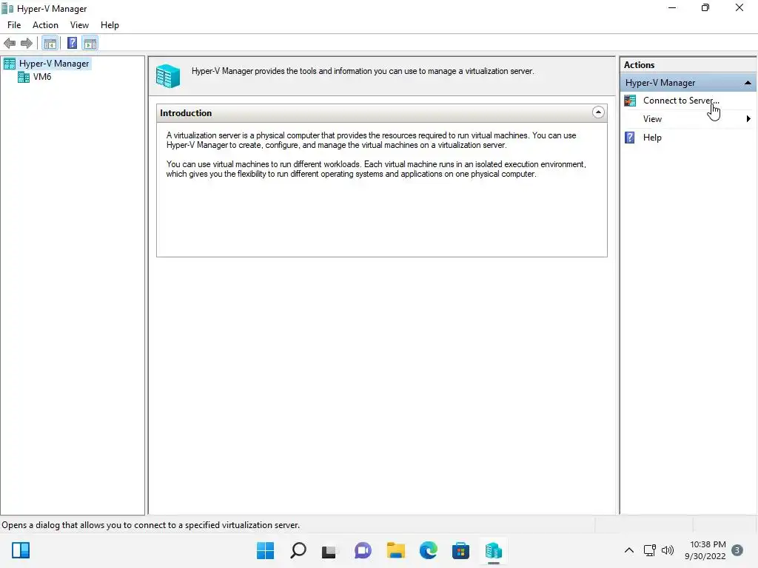Screen dimensions: 758x568
Task: Open Microsoft Store on taskbar
Action: [x=460, y=550]
